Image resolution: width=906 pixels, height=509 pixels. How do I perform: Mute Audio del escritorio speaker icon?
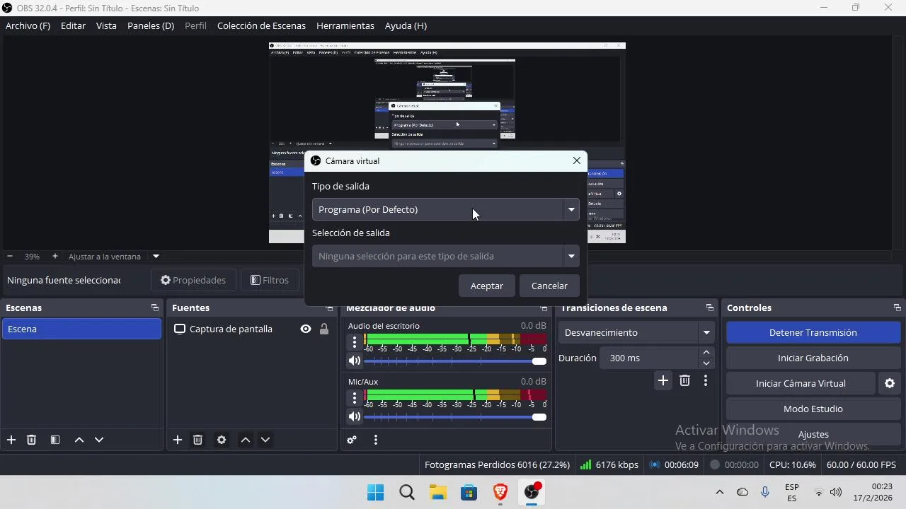point(355,361)
